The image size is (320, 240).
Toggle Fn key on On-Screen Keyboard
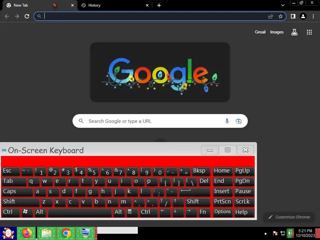pos(204,212)
